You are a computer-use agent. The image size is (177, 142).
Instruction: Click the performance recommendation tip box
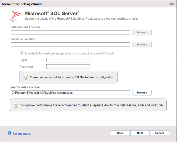pyautogui.click(x=88, y=105)
